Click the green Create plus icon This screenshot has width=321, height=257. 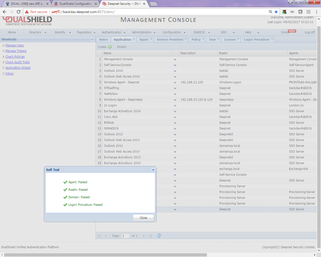pyautogui.click(x=110, y=47)
